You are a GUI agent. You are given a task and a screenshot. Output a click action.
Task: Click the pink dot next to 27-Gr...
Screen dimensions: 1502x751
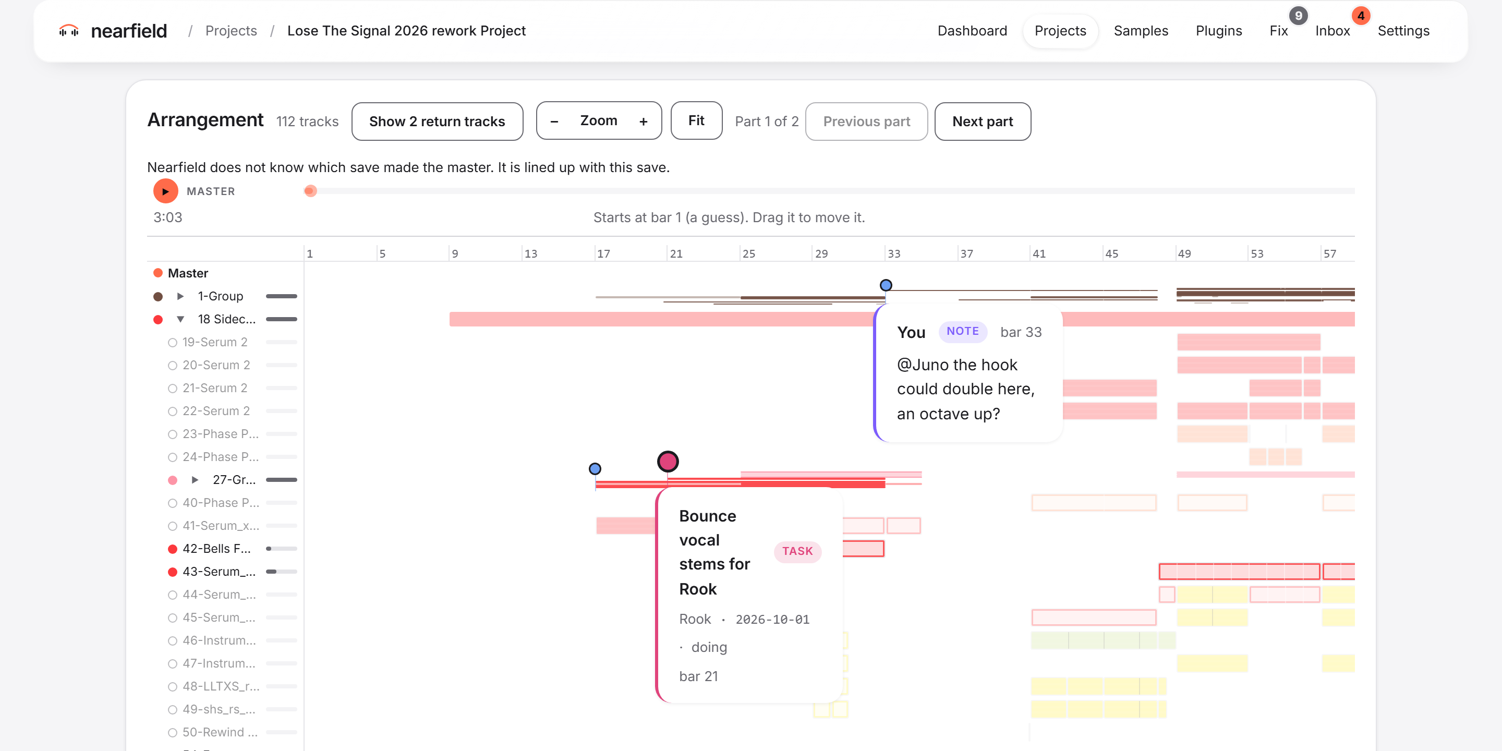click(x=173, y=480)
